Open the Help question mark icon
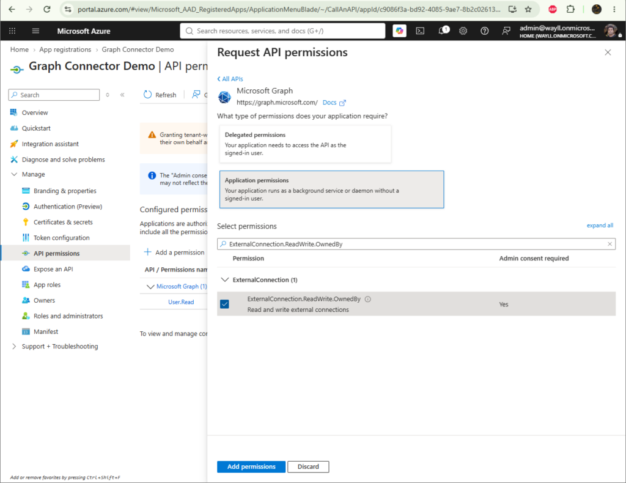626x483 pixels. (x=484, y=31)
